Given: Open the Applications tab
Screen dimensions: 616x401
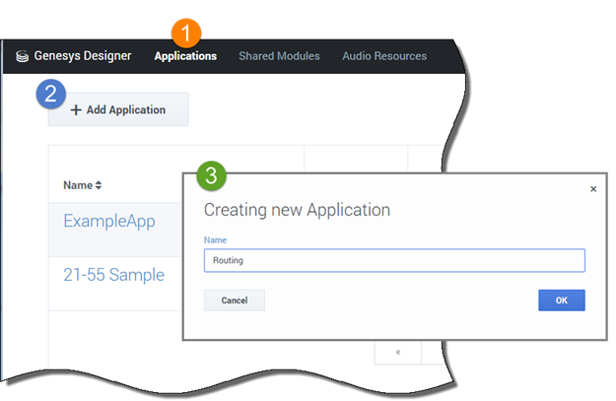Looking at the screenshot, I should [185, 56].
